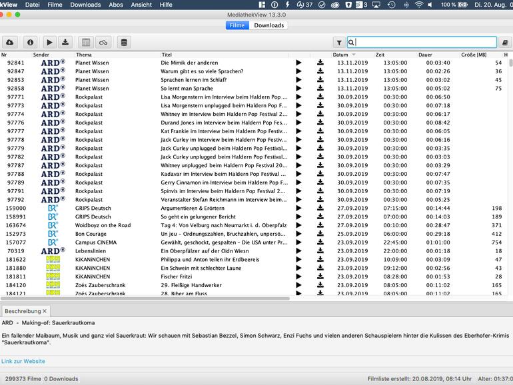The height and width of the screenshot is (385, 513).
Task: Switch to the Downloads tab
Action: click(268, 25)
